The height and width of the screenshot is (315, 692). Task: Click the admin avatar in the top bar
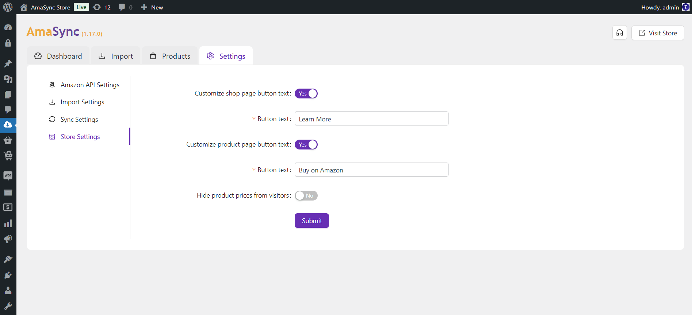point(685,7)
